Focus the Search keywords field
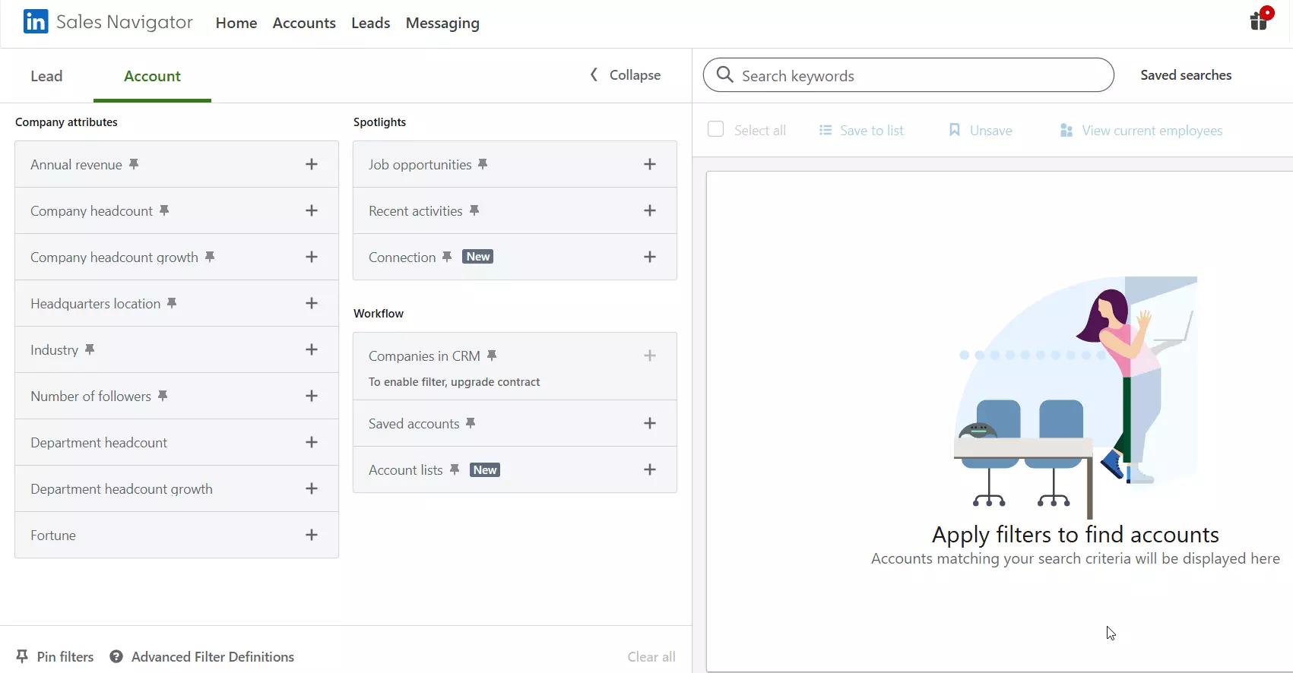The image size is (1293, 673). pyautogui.click(x=908, y=74)
